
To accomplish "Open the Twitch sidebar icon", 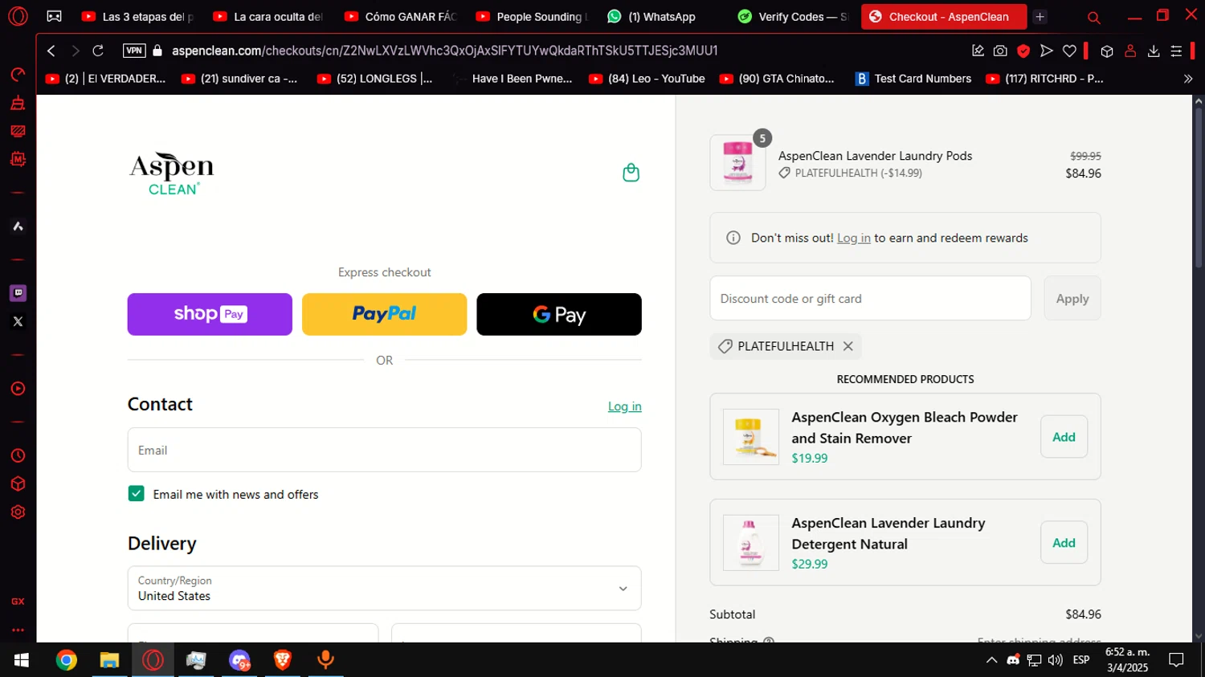I will point(18,293).
